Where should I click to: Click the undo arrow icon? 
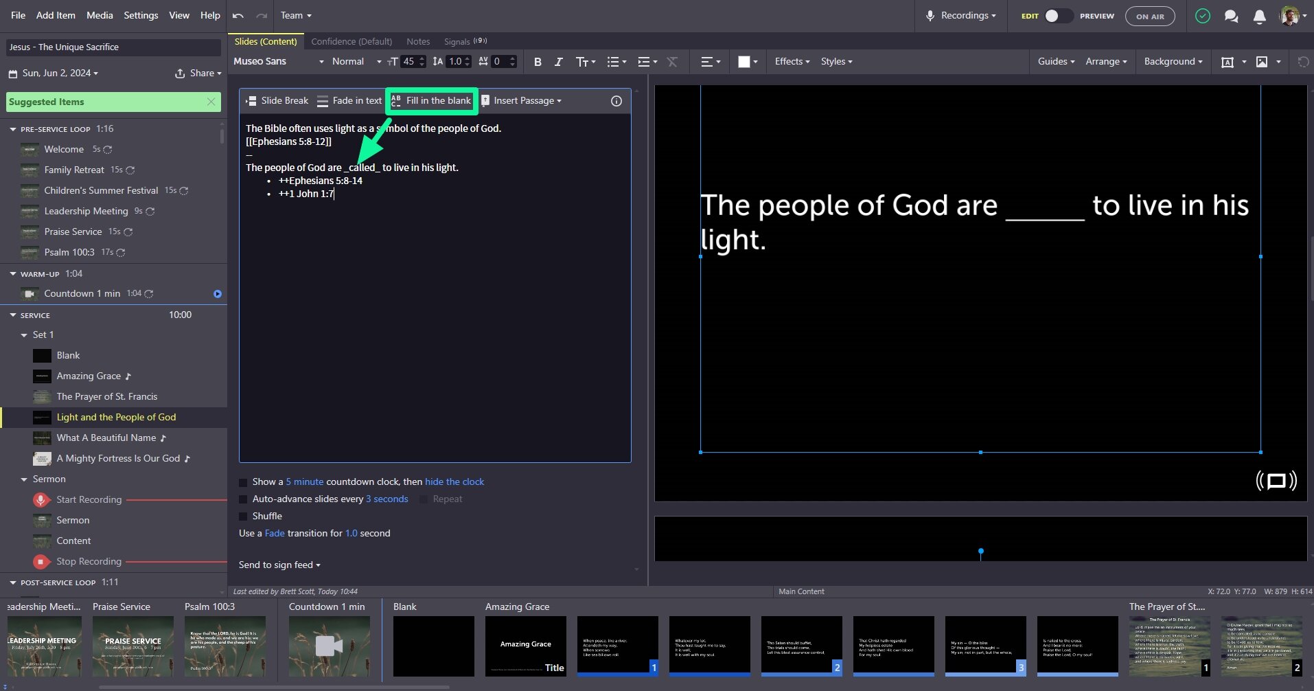click(x=238, y=15)
